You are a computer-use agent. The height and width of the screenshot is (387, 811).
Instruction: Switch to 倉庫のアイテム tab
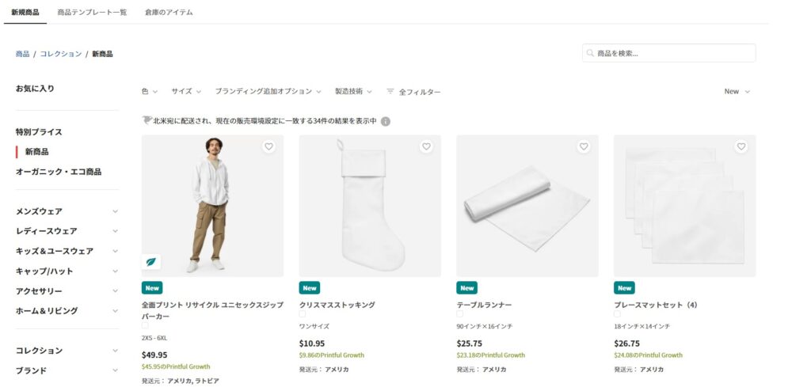click(169, 13)
